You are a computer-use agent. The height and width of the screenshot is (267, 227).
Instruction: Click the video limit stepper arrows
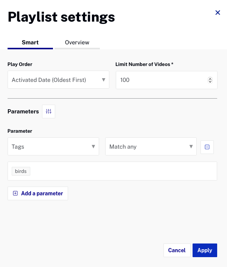click(210, 80)
